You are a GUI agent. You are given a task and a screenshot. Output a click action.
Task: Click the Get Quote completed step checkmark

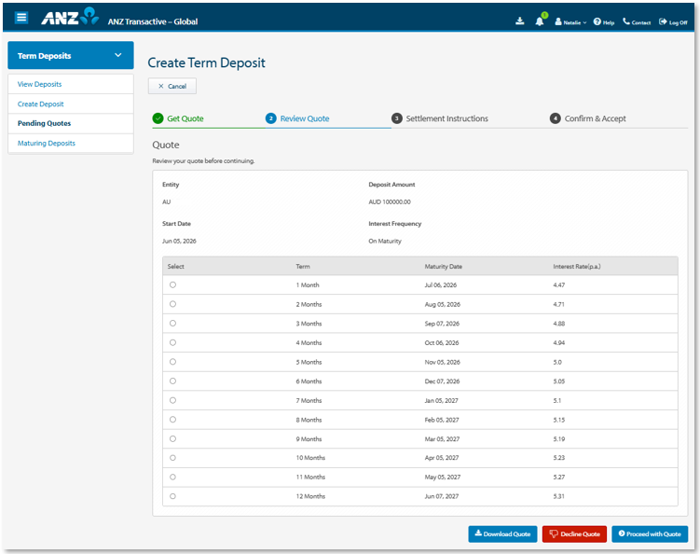[x=158, y=118]
